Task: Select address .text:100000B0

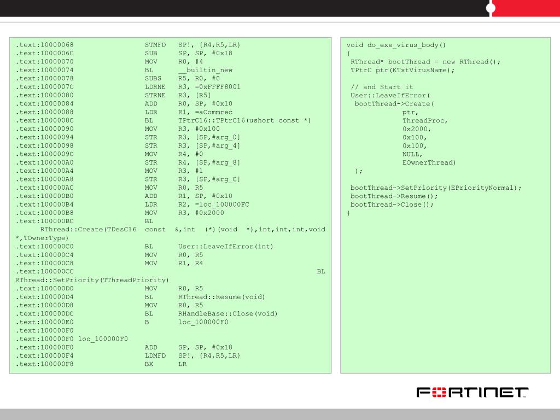Action: (x=45, y=196)
